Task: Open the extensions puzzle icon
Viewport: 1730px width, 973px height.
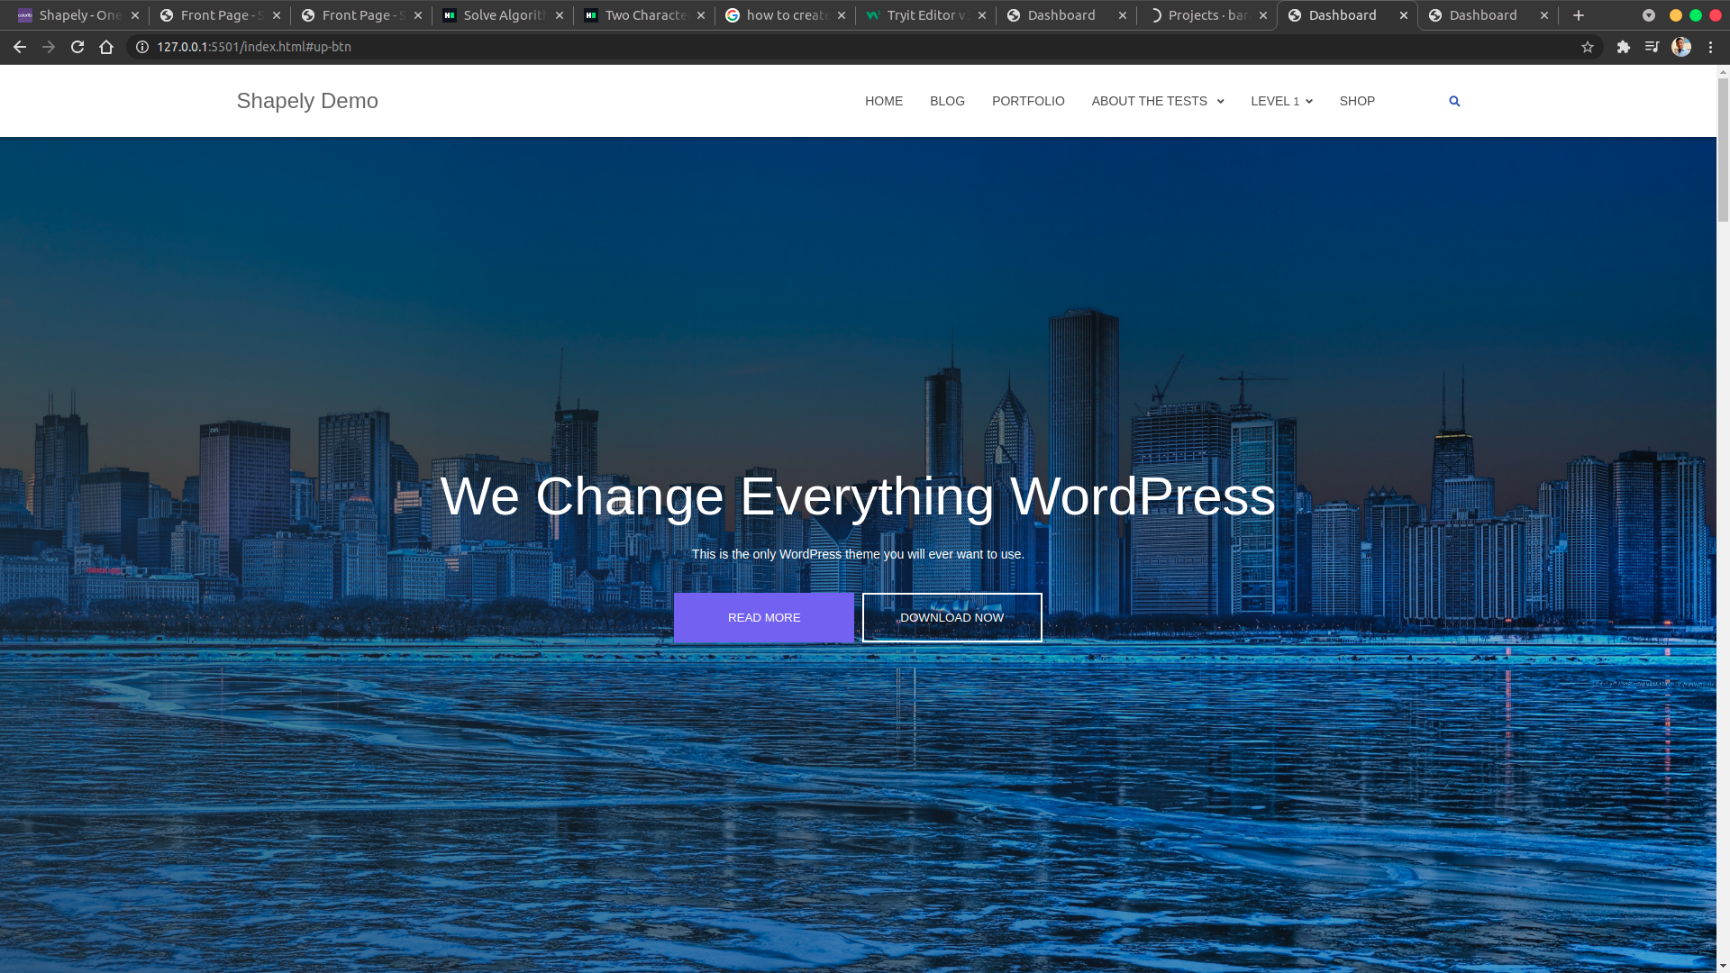Action: (x=1624, y=47)
